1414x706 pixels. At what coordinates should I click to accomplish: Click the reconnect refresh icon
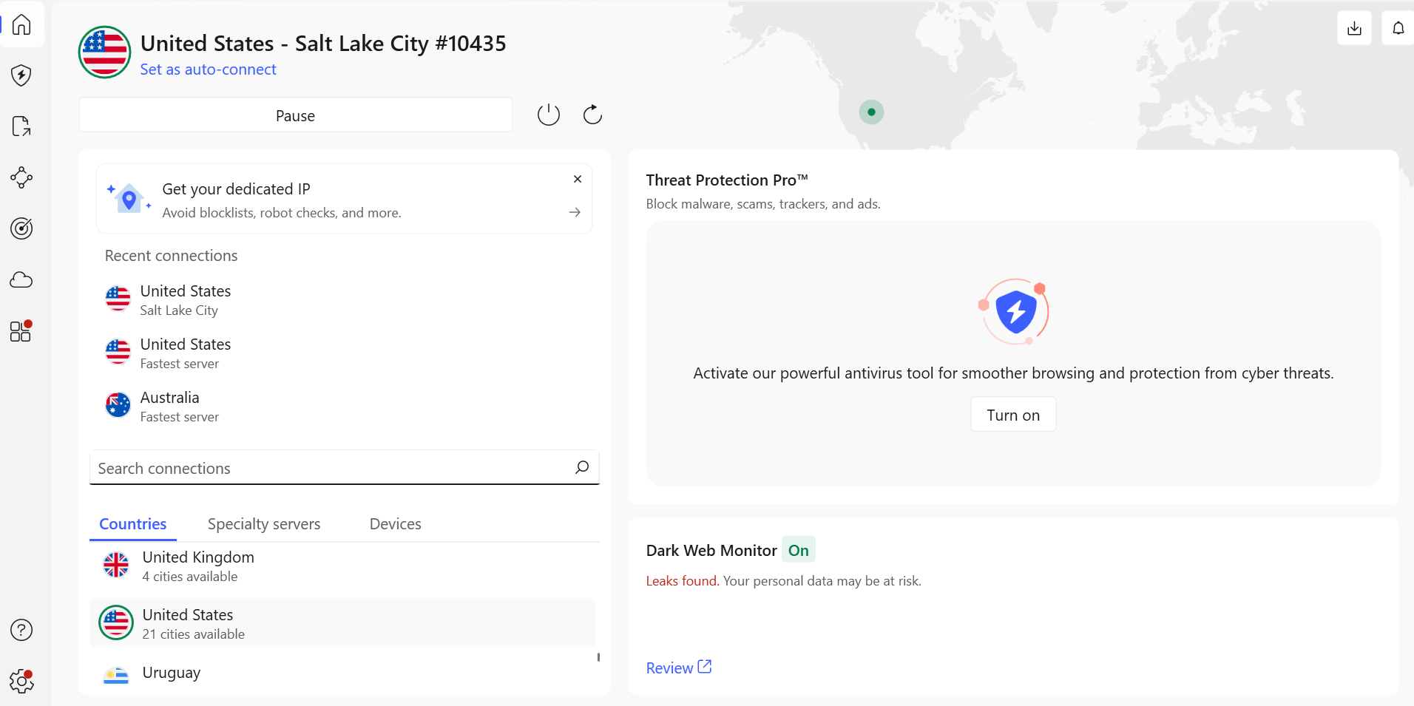592,115
